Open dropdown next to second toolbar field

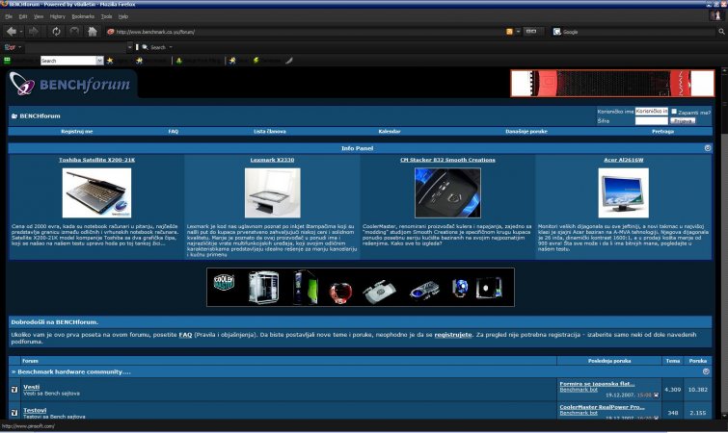point(129,47)
